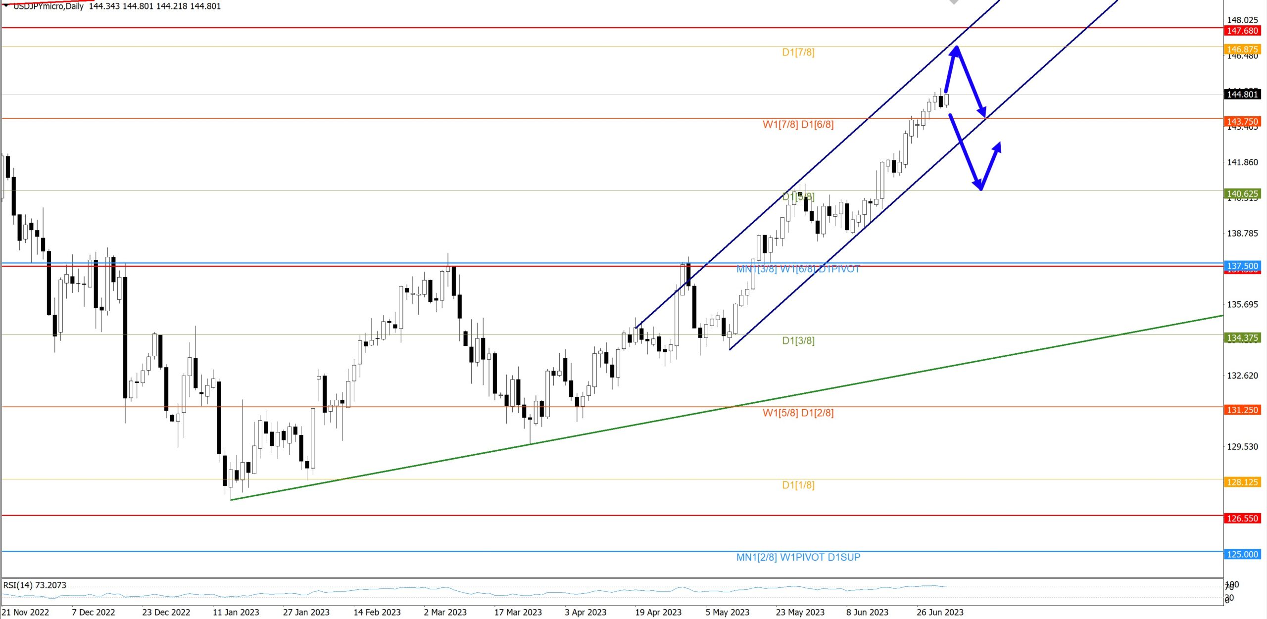Click the 26 Jun 2023 date marker
Viewport: 1267px width, 619px height.
click(939, 612)
